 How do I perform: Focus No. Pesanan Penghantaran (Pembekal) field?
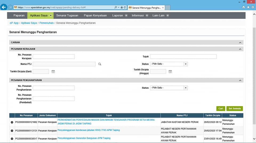(54, 99)
